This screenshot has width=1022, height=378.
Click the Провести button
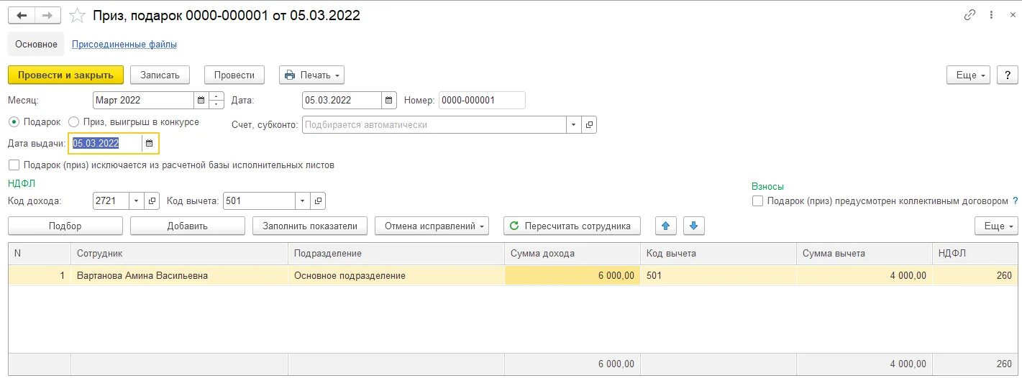(x=234, y=75)
